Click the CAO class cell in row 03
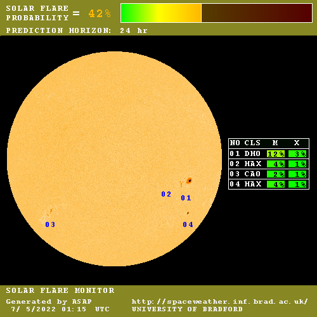 [252, 174]
